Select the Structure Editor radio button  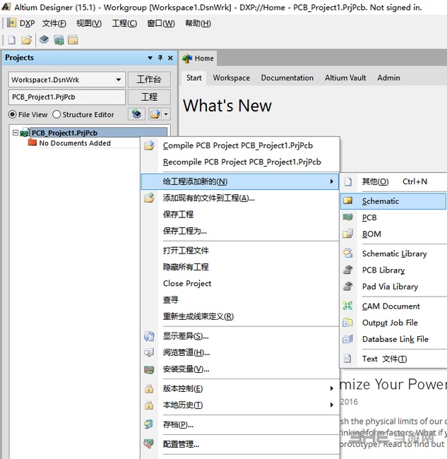56,114
